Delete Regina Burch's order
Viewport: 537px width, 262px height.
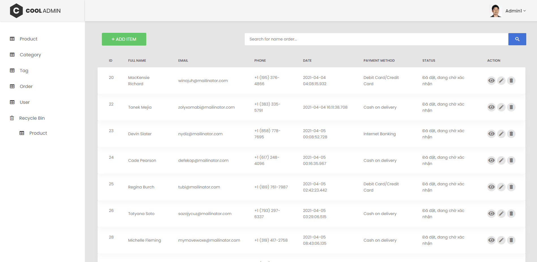pos(511,187)
